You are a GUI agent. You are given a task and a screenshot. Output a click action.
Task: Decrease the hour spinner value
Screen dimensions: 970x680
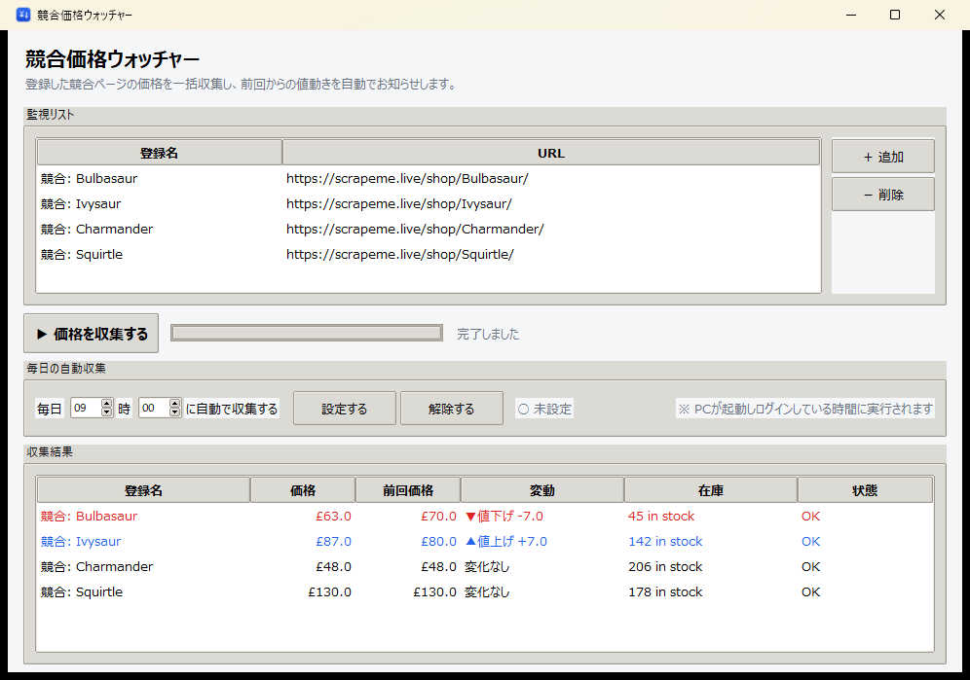pos(107,412)
